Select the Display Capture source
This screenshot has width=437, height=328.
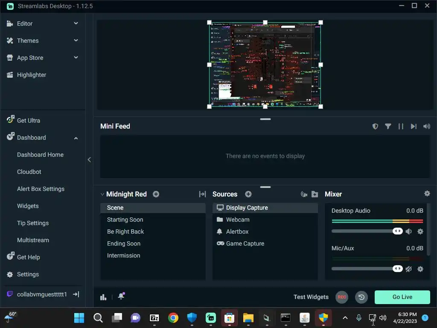pos(265,208)
